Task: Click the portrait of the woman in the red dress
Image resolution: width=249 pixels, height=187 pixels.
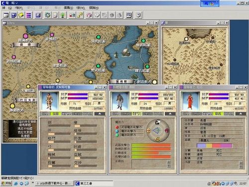Action: [190, 101]
